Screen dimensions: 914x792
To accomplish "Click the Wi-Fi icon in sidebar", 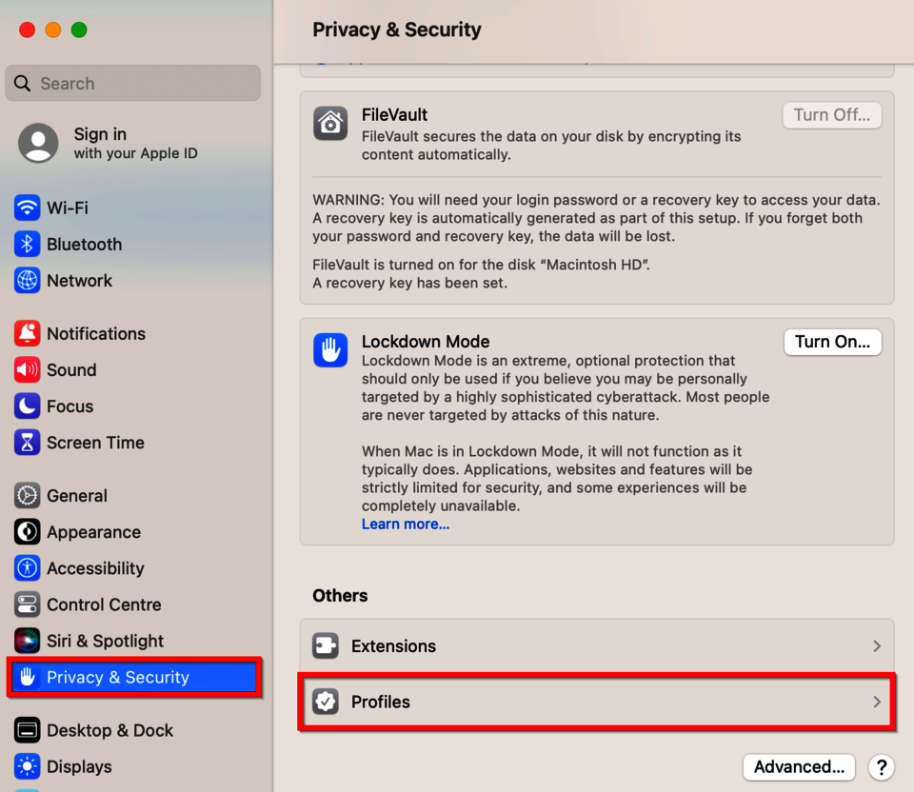I will click(x=27, y=208).
